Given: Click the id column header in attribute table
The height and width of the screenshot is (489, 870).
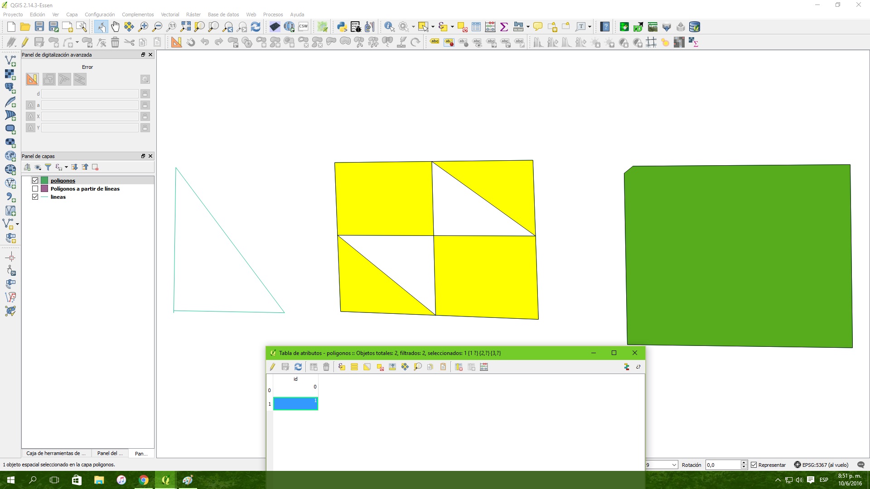Looking at the screenshot, I should (295, 379).
